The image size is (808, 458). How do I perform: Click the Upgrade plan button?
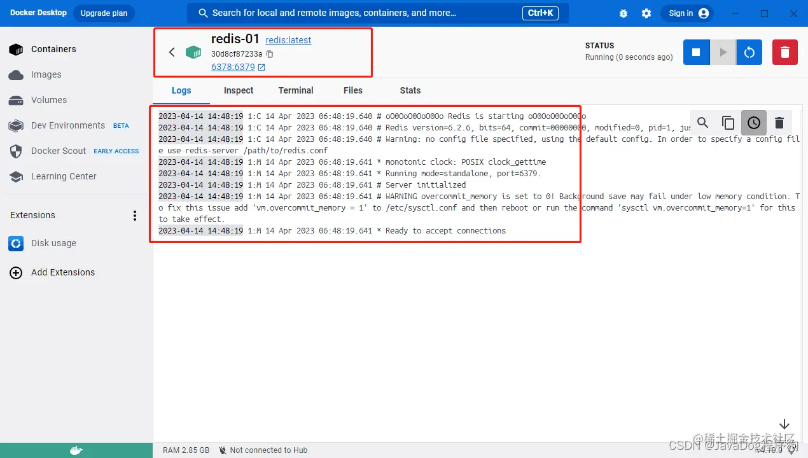(x=104, y=13)
